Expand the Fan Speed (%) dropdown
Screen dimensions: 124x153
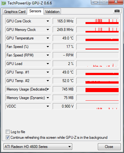48,47
